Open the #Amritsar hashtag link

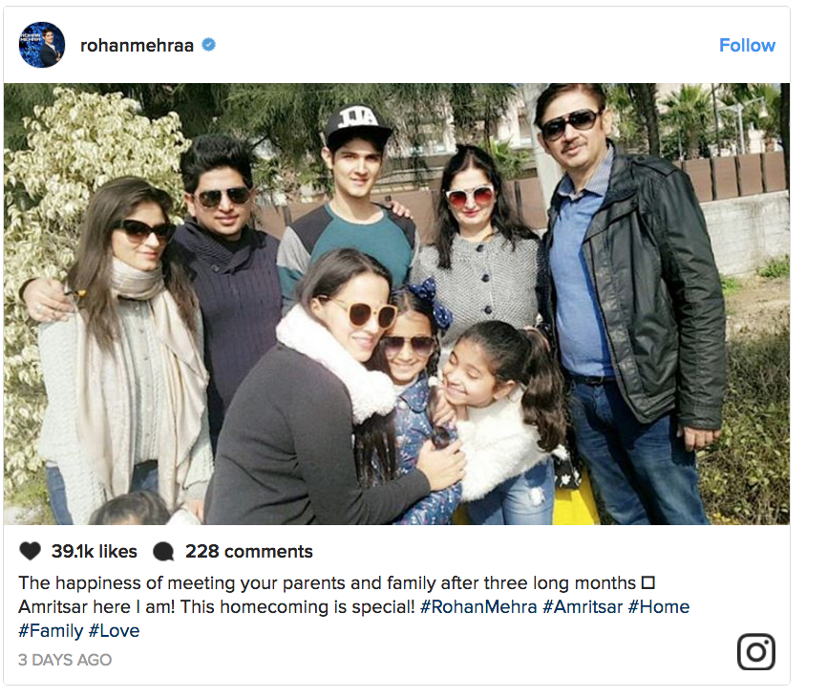(583, 607)
